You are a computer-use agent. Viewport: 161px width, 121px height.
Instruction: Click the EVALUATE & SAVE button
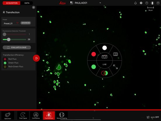click(x=17, y=47)
